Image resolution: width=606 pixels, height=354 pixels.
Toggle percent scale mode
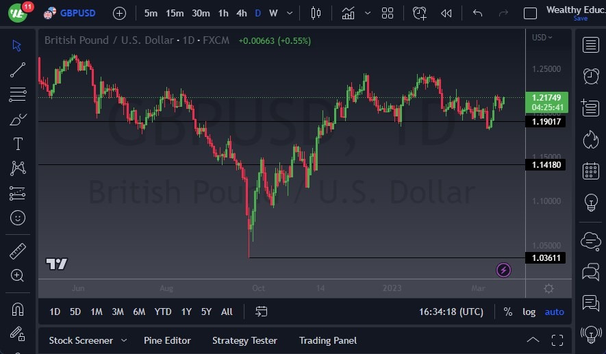[507, 312]
